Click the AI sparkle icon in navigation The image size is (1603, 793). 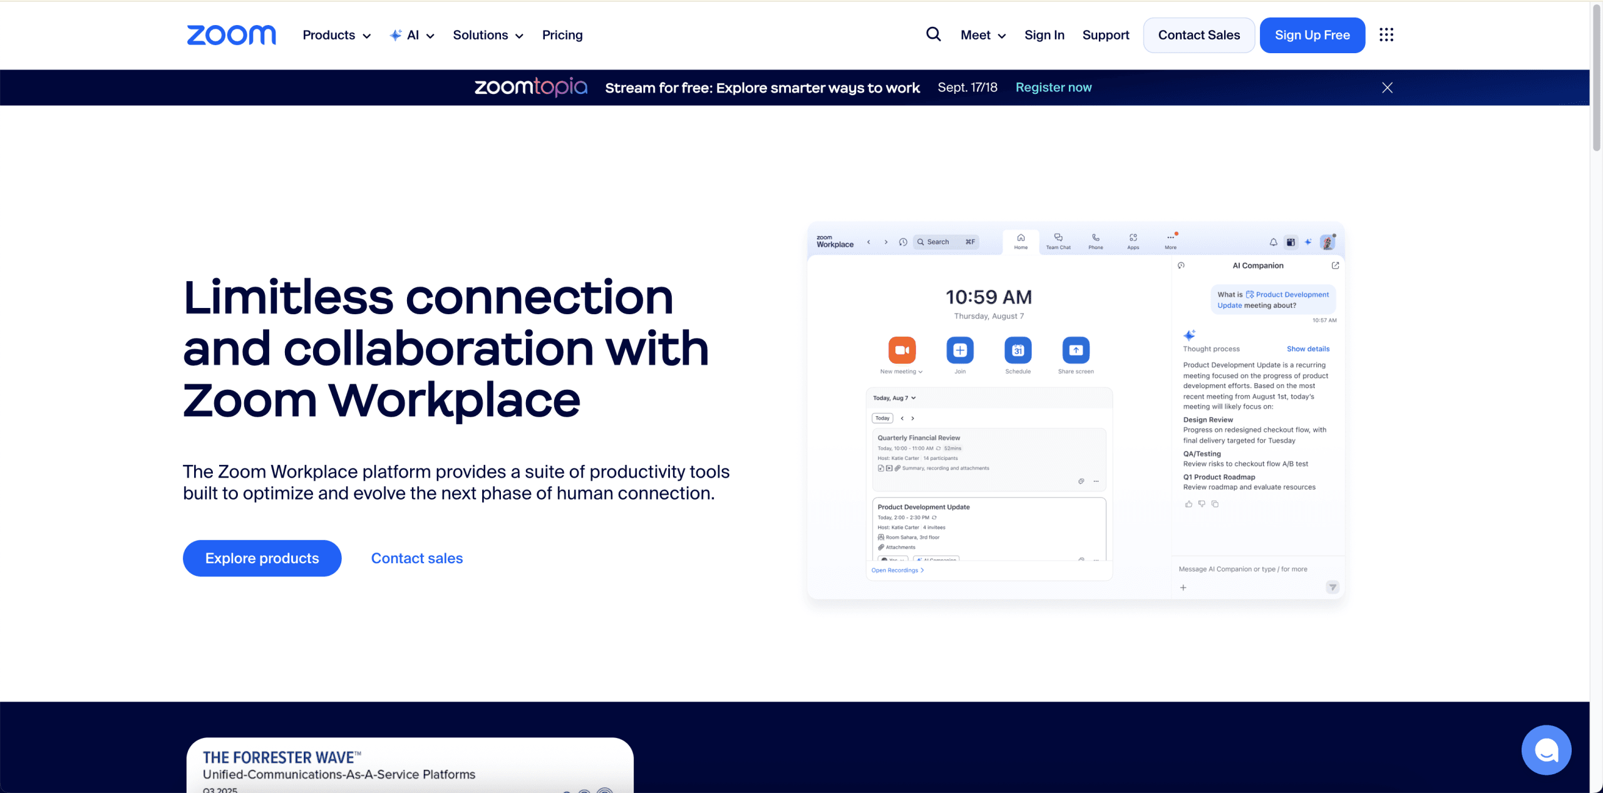click(x=396, y=35)
